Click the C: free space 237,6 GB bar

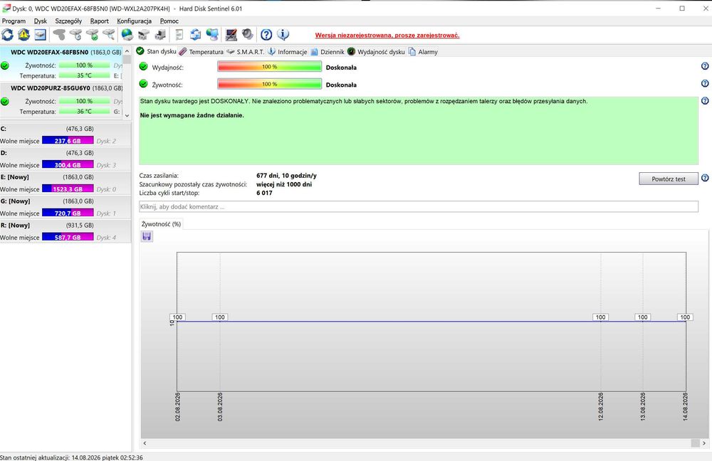[x=68, y=141]
